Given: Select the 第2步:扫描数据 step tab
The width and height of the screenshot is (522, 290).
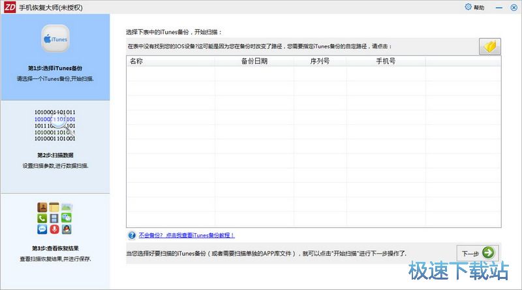Looking at the screenshot, I should point(55,155).
